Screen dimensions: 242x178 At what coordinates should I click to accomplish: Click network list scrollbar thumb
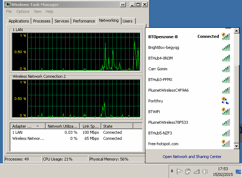coord(236,104)
